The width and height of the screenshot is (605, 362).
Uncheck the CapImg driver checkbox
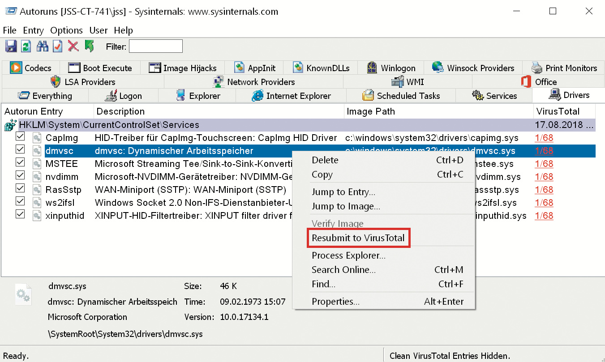pyautogui.click(x=20, y=136)
